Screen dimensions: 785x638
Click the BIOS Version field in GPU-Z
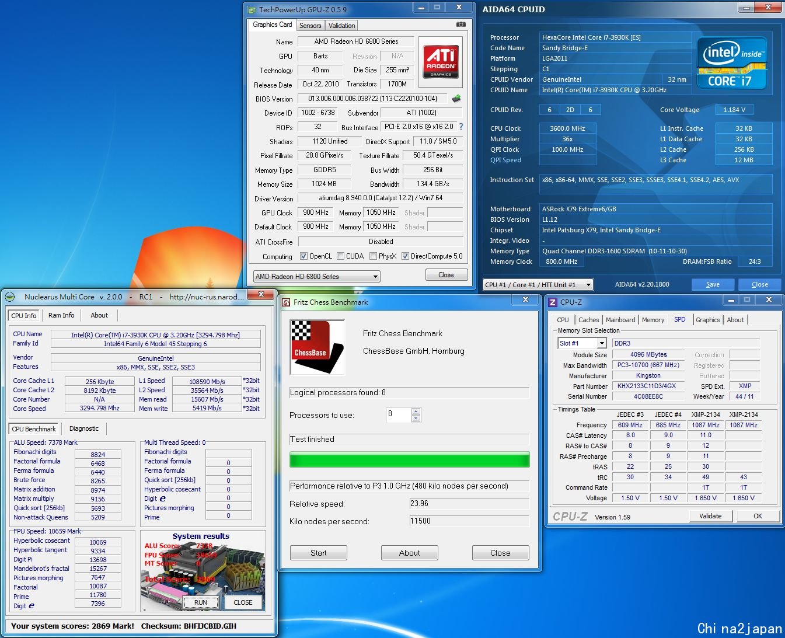[x=372, y=99]
